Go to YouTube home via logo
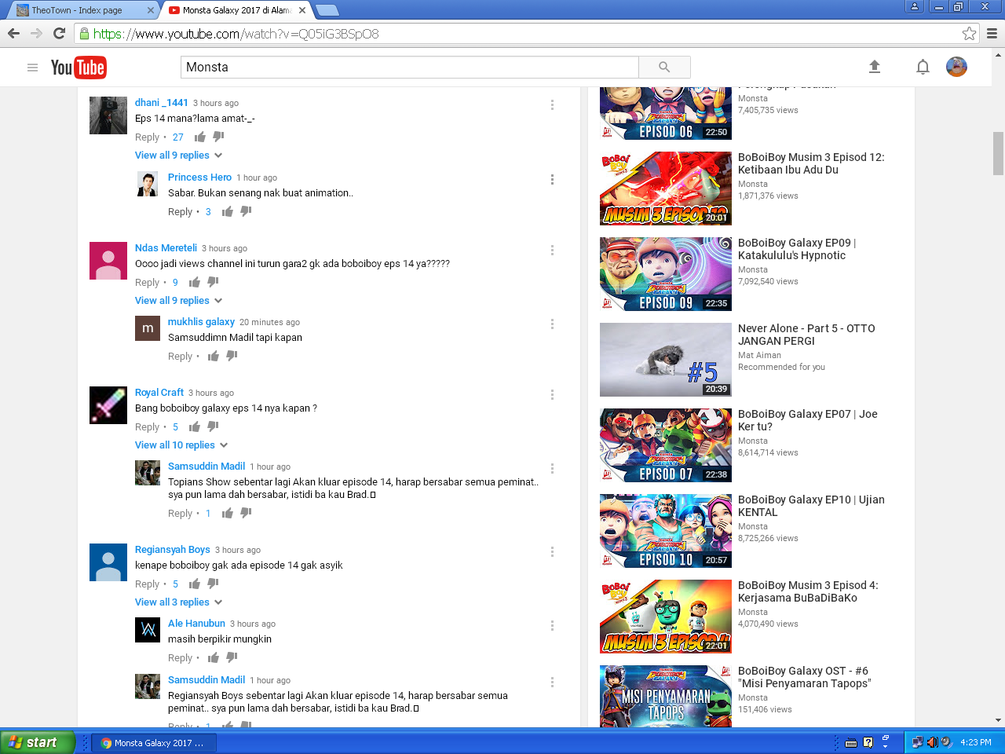The width and height of the screenshot is (1005, 754). point(79,68)
